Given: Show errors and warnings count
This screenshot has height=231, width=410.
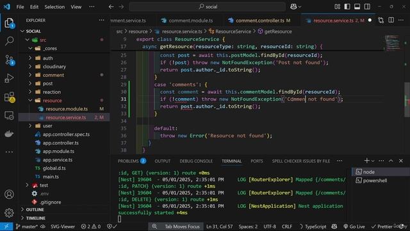Looking at the screenshot, I should click(x=91, y=227).
